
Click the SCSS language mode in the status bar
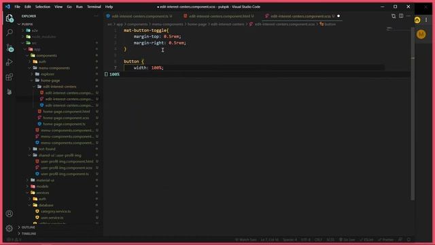tap(330, 240)
